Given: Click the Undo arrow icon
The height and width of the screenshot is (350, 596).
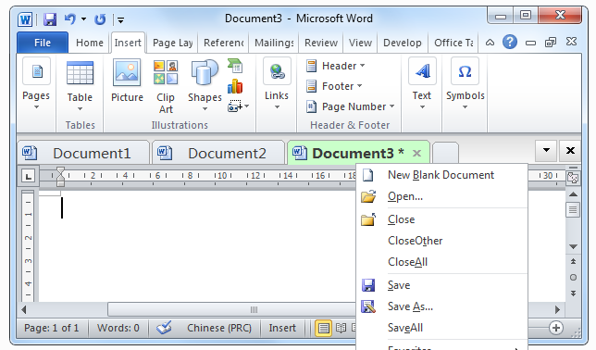Looking at the screenshot, I should coord(70,19).
